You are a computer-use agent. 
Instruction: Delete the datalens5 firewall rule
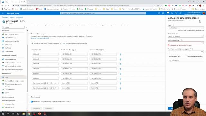coord(120,59)
